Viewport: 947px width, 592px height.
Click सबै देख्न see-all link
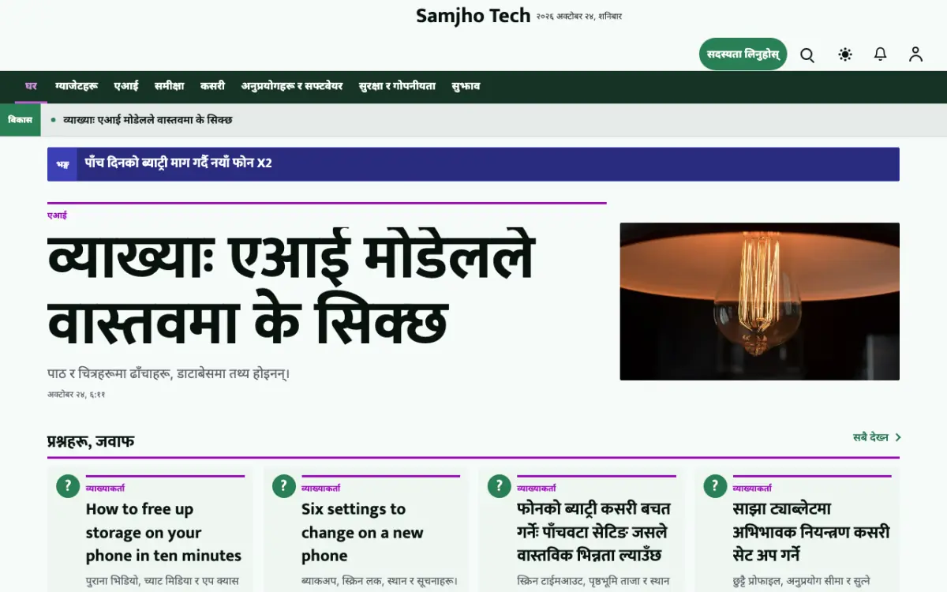[870, 437]
